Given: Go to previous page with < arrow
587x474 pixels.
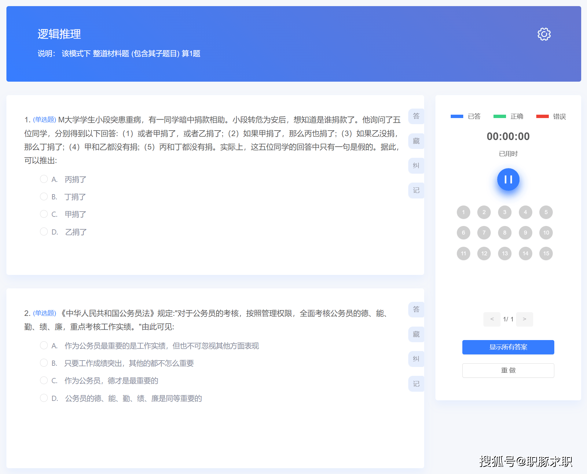Looking at the screenshot, I should [x=492, y=319].
